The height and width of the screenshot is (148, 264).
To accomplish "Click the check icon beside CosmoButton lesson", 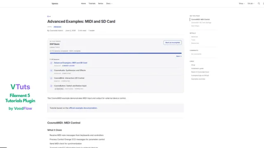I will pyautogui.click(x=51, y=86).
